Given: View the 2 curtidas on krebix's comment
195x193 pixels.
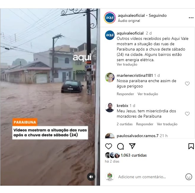Looking at the screenshot, I should coord(125,124).
